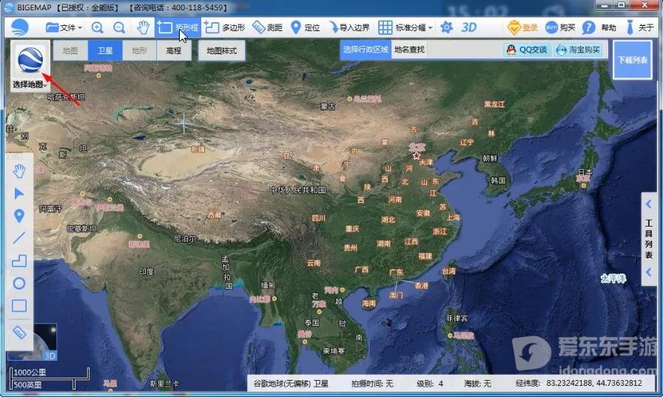Image resolution: width=663 pixels, height=397 pixels.
Task: Select the hand pan tool in left sidebar
Action: (19, 171)
